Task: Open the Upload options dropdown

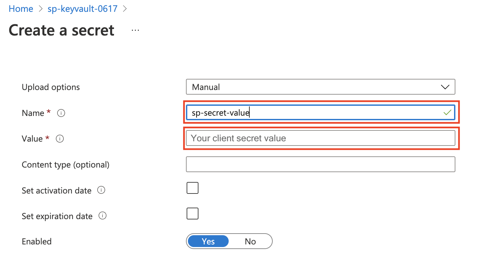Action: (x=320, y=87)
